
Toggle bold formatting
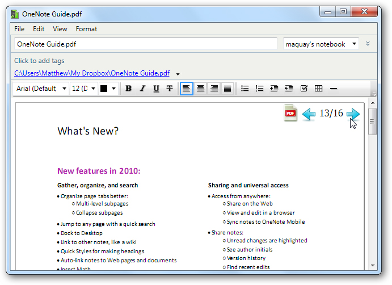coord(129,89)
